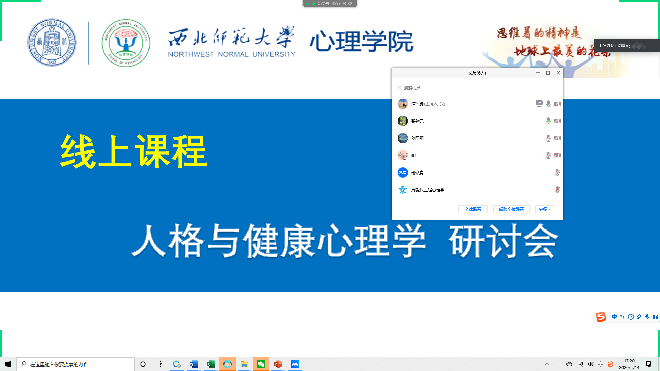
Task: Click Sogou voice input microphone
Action: 647,317
